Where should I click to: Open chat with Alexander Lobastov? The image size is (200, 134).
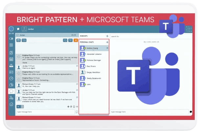(94, 54)
